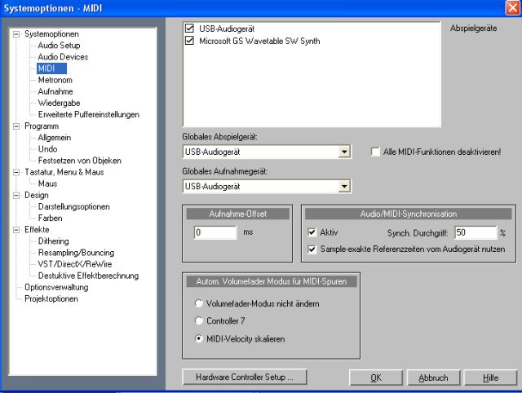The width and height of the screenshot is (522, 393).
Task: Open Audio Setup in the tree
Action: point(59,46)
